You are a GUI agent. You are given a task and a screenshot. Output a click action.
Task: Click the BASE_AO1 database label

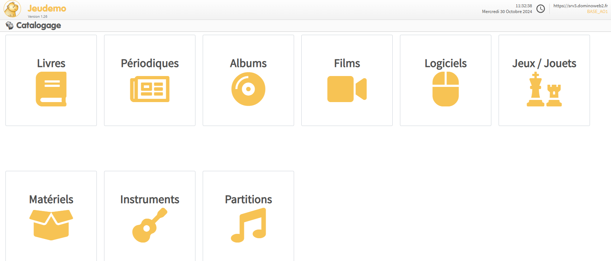597,12
